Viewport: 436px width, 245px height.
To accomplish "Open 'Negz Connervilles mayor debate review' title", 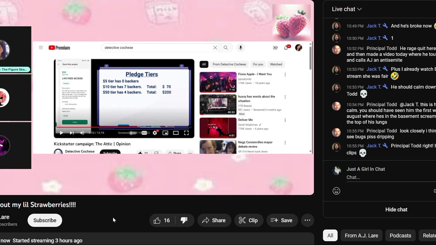I will tap(255, 144).
